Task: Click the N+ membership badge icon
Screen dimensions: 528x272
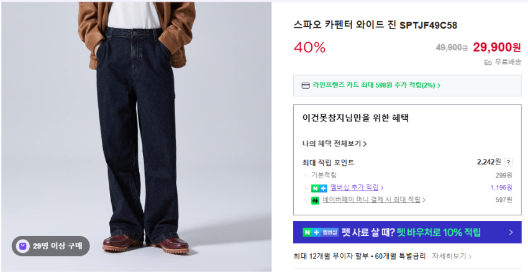Action: 319,188
